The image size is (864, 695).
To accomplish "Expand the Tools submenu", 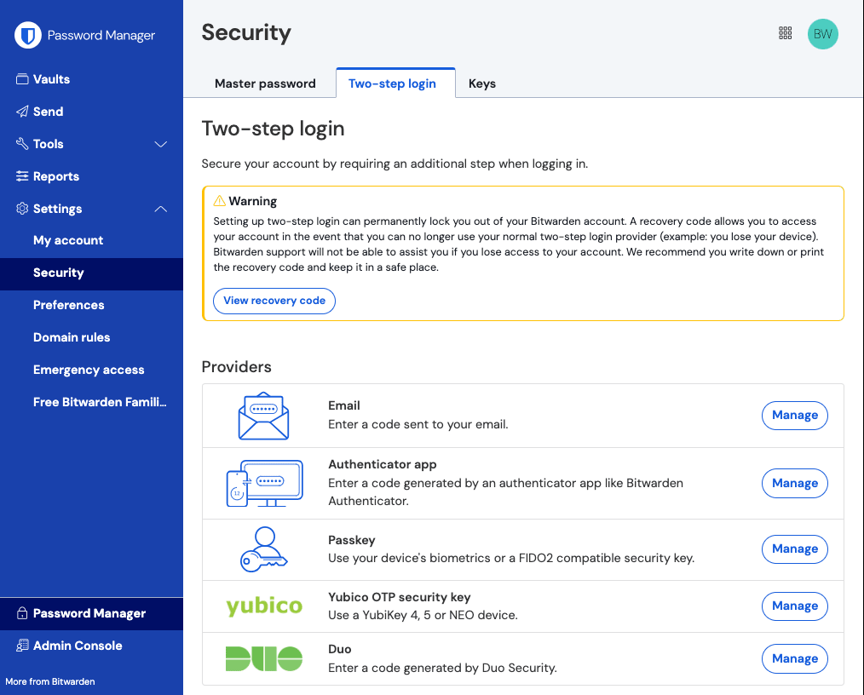I will [x=47, y=143].
